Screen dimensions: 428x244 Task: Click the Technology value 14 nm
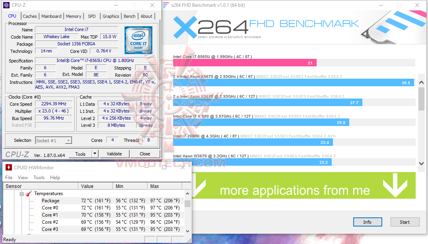pos(47,51)
